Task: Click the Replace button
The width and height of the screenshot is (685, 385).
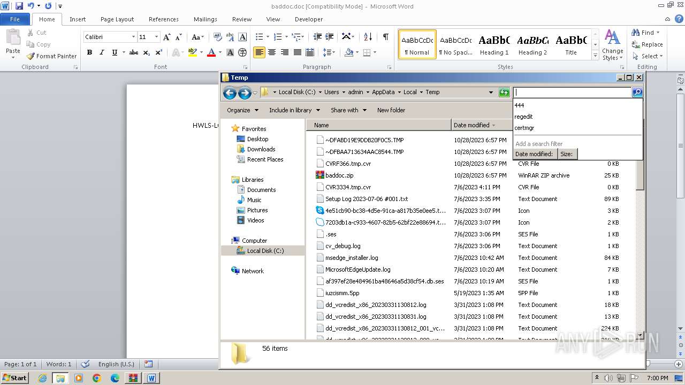Action: click(648, 44)
